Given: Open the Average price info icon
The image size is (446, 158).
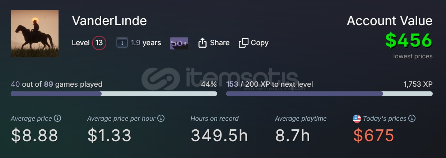Looking at the screenshot, I should tap(57, 118).
